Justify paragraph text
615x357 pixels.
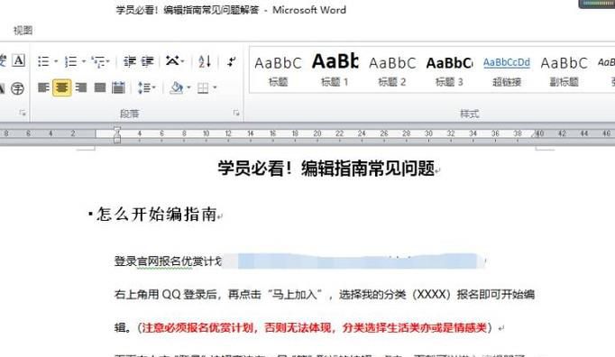(99, 87)
